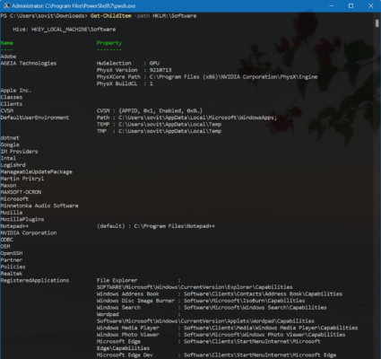Image resolution: width=381 pixels, height=359 pixels.
Task: Minimize the pwsh.exe window
Action: tap(331, 6)
